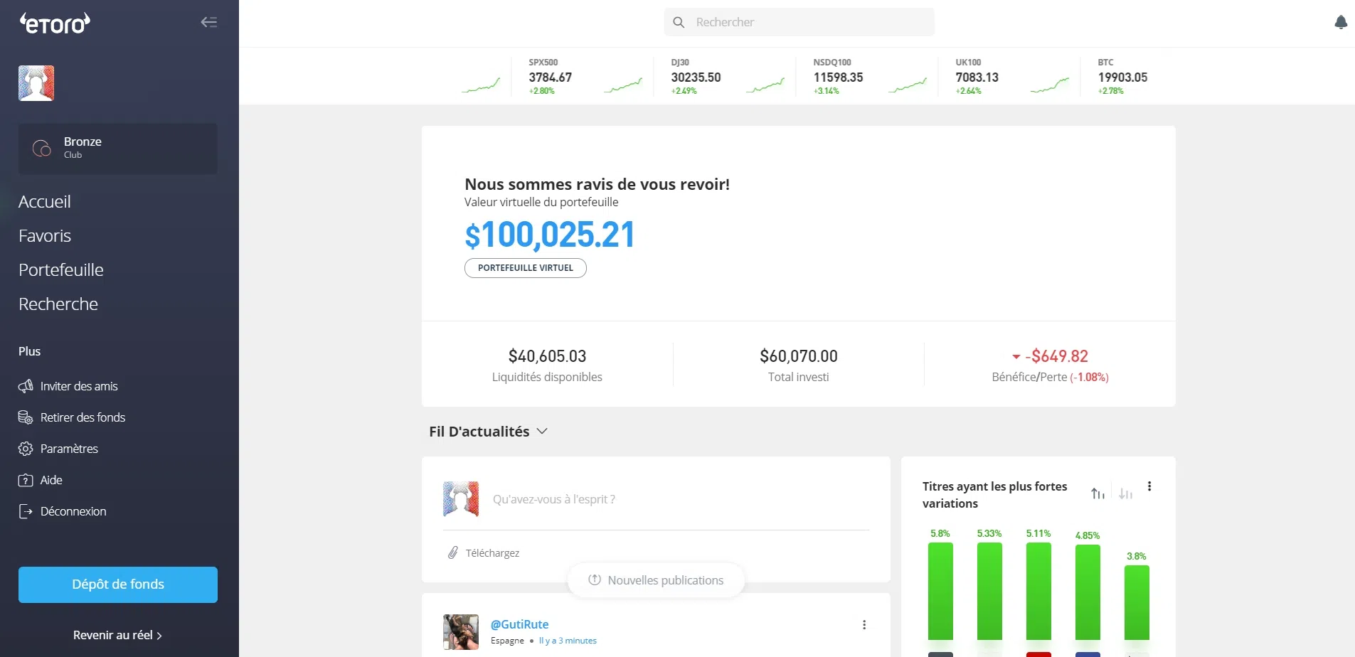Click the composer avatar in the feed
The width and height of the screenshot is (1355, 657).
tap(461, 499)
